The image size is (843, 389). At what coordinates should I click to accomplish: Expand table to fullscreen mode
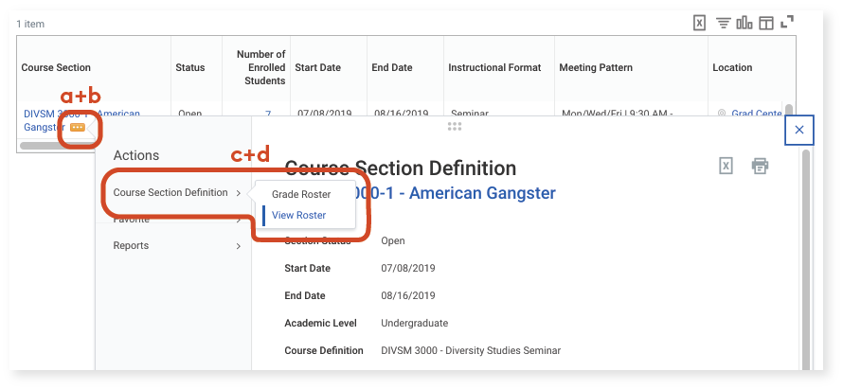[786, 22]
